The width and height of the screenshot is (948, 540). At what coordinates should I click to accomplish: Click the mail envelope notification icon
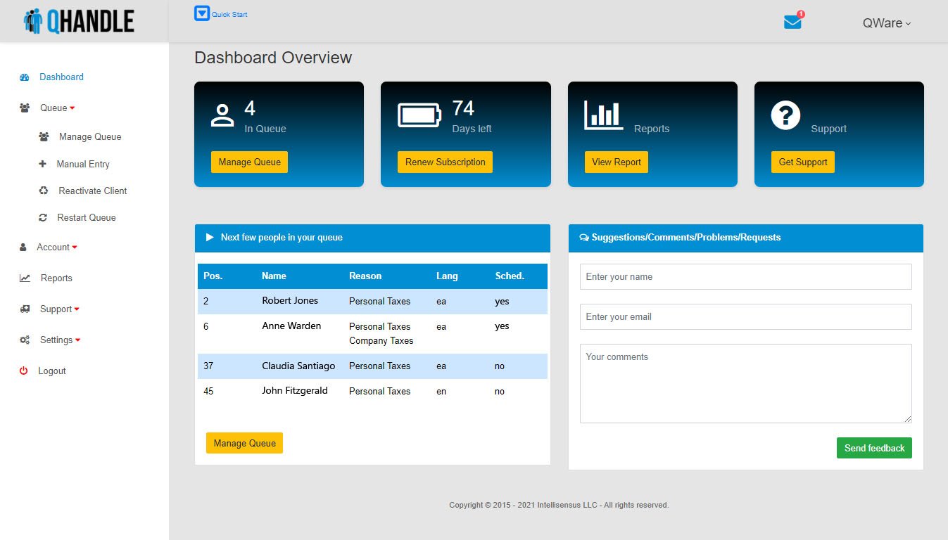point(792,22)
